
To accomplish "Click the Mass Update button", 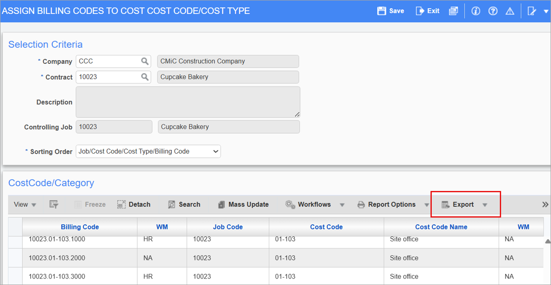I will coord(243,204).
